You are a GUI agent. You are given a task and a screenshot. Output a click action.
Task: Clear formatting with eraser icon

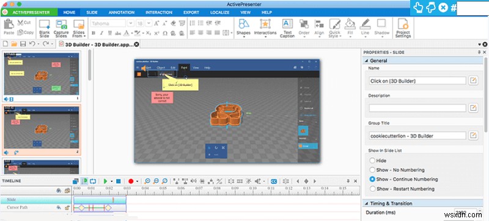tap(174, 23)
